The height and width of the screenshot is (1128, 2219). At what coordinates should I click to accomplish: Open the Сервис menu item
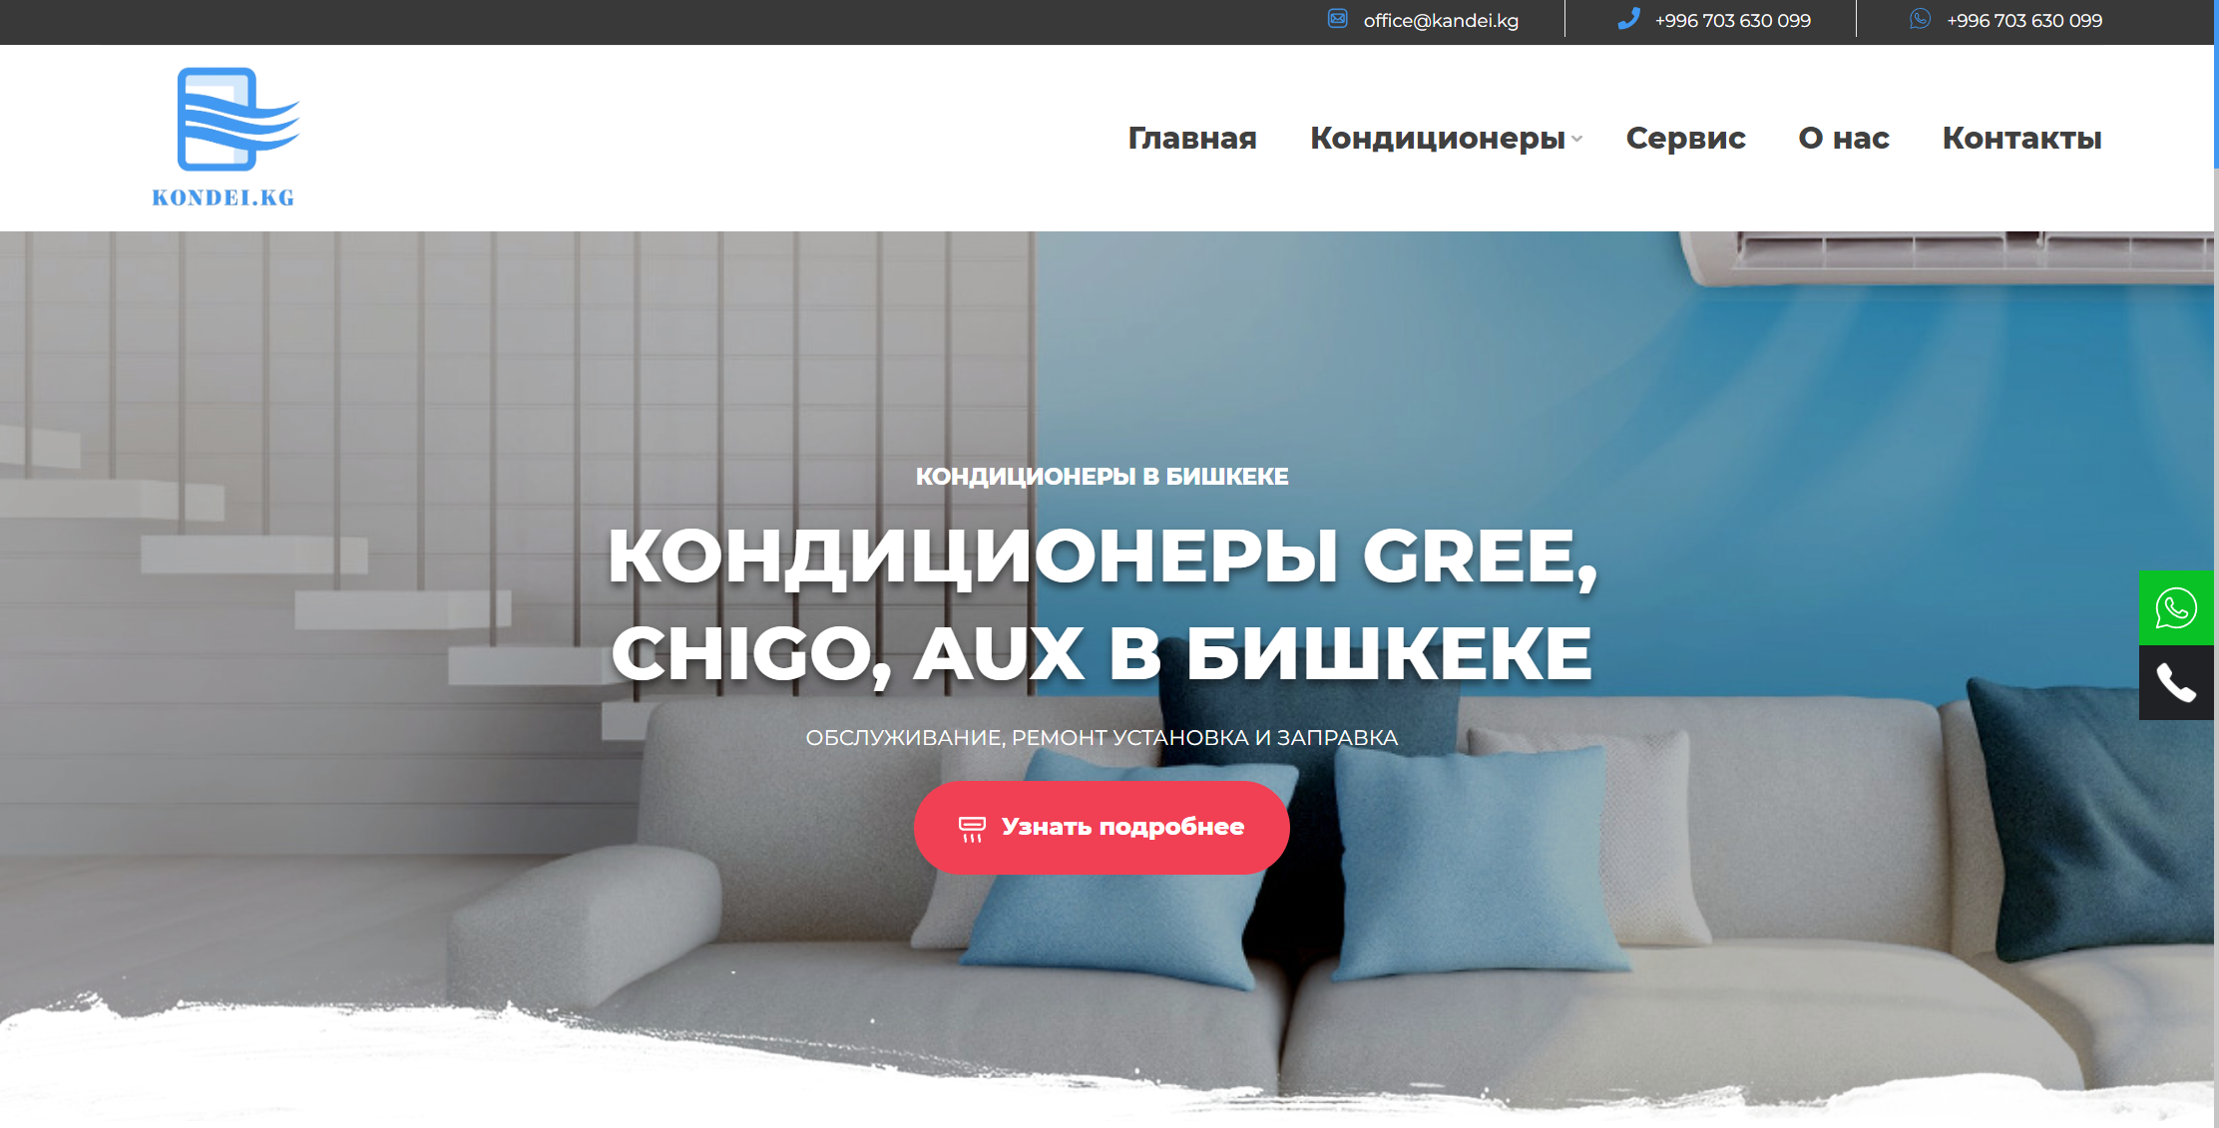(x=1685, y=138)
